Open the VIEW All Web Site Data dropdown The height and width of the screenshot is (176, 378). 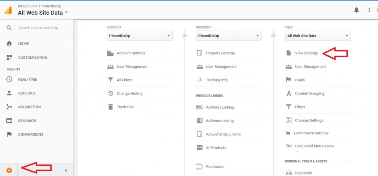click(318, 36)
